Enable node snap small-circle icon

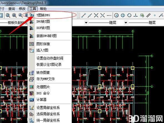[x=155, y=15]
